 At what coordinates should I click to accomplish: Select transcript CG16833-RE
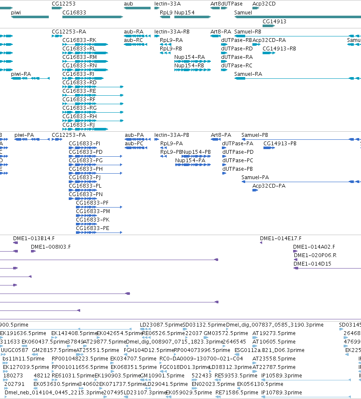(79, 91)
